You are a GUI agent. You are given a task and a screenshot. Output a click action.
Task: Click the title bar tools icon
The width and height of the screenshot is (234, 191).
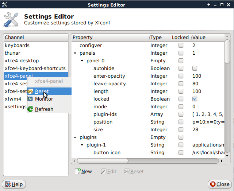pyautogui.click(x=4, y=5)
